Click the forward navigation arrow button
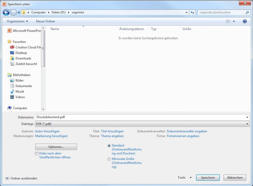 tap(13, 12)
